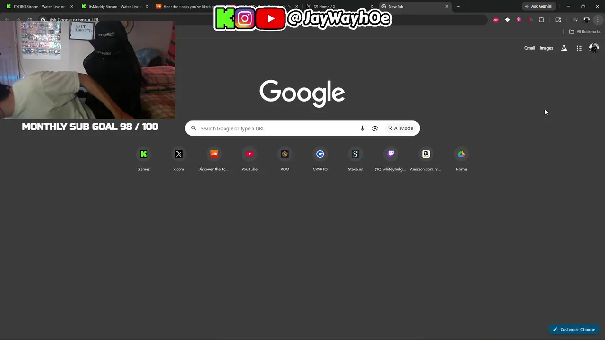The image size is (605, 340).
Task: Open the Chrome profile avatar in toolbar
Action: (587, 20)
